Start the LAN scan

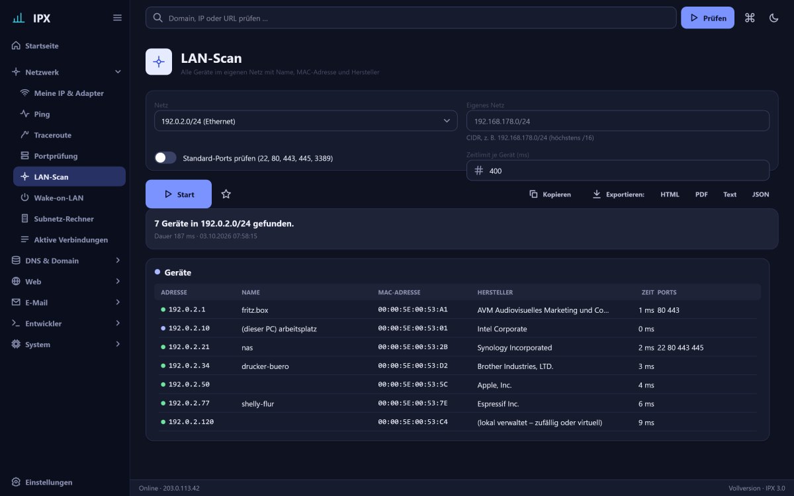[x=179, y=194]
